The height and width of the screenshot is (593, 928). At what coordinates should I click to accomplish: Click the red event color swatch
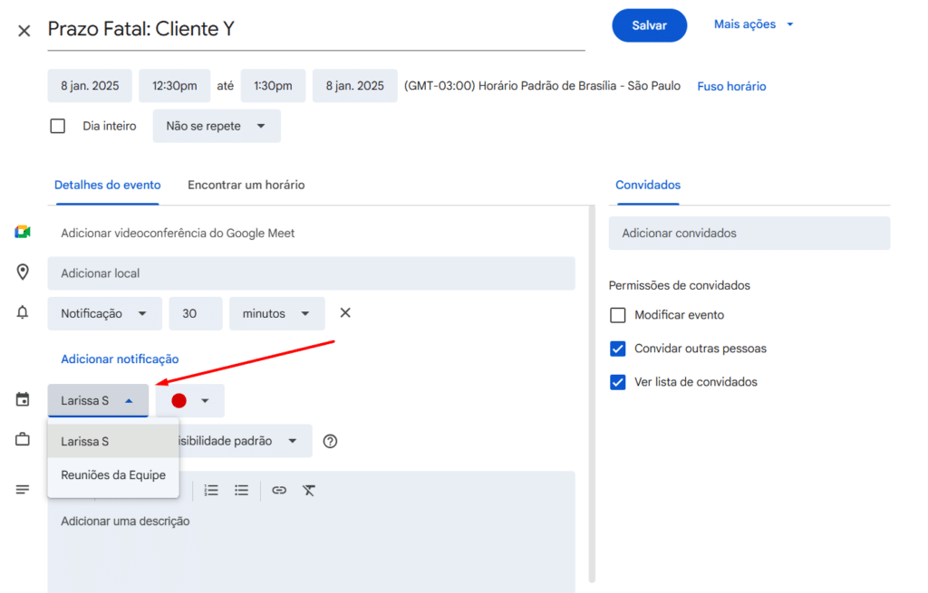click(179, 400)
